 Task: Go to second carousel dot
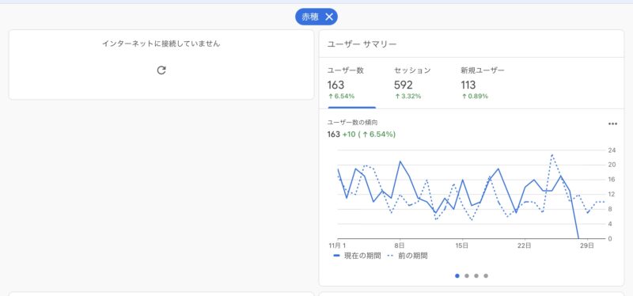(x=467, y=275)
